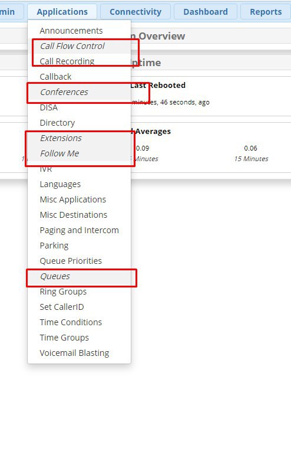Image resolution: width=291 pixels, height=471 pixels.
Task: Open the Directory module
Action: click(79, 123)
